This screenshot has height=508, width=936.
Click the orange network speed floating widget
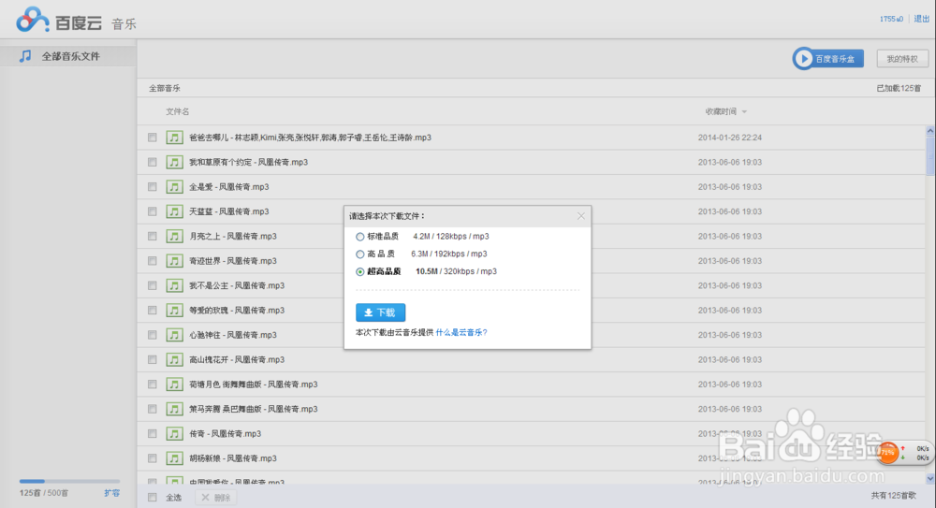(904, 453)
